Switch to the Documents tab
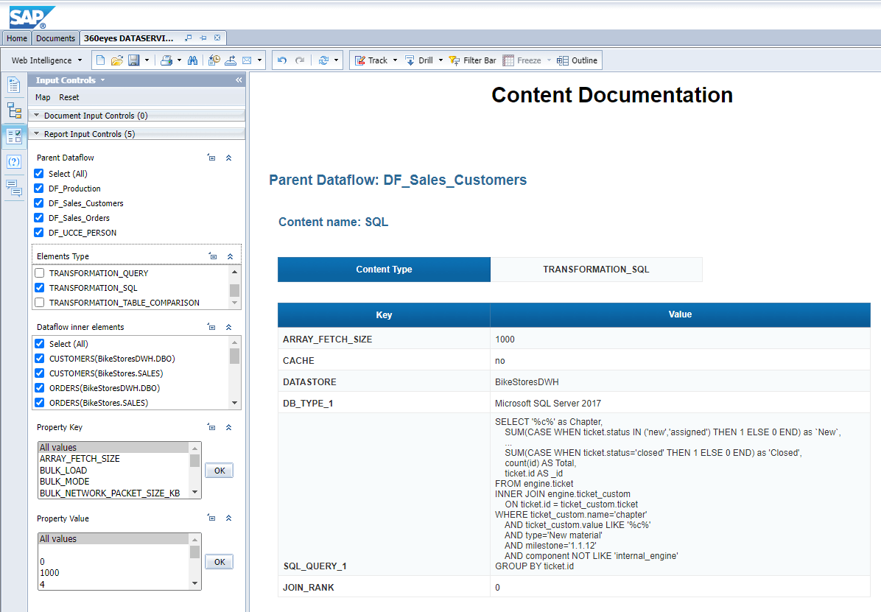The image size is (881, 612). (55, 38)
